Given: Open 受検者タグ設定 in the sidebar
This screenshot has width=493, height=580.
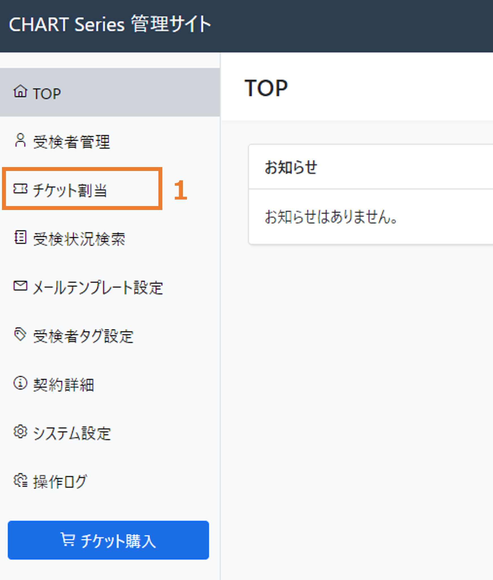Looking at the screenshot, I should [110, 336].
